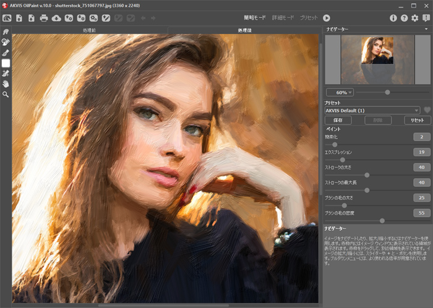Click the grayed save guiding lines icon
Screen dimensions: 433x308
[119, 18]
